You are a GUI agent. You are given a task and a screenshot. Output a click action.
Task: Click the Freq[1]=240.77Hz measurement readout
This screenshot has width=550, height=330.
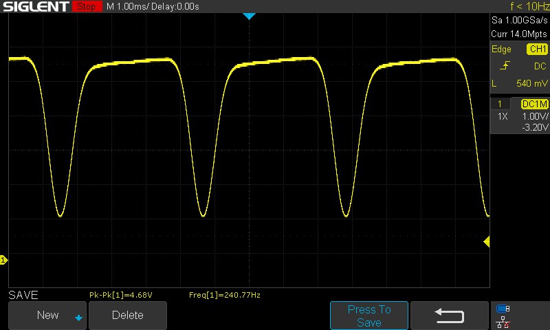coord(224,295)
